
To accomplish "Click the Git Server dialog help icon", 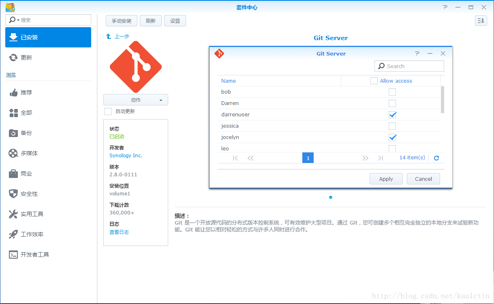I will (417, 54).
